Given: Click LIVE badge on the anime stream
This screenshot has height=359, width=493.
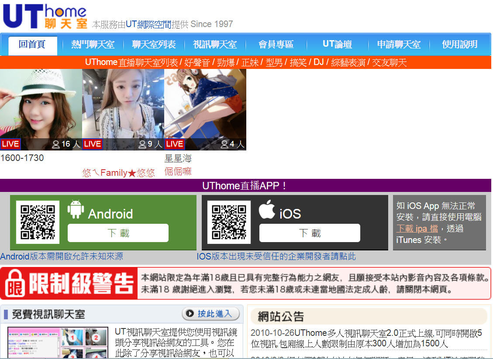Looking at the screenshot, I should point(174,144).
